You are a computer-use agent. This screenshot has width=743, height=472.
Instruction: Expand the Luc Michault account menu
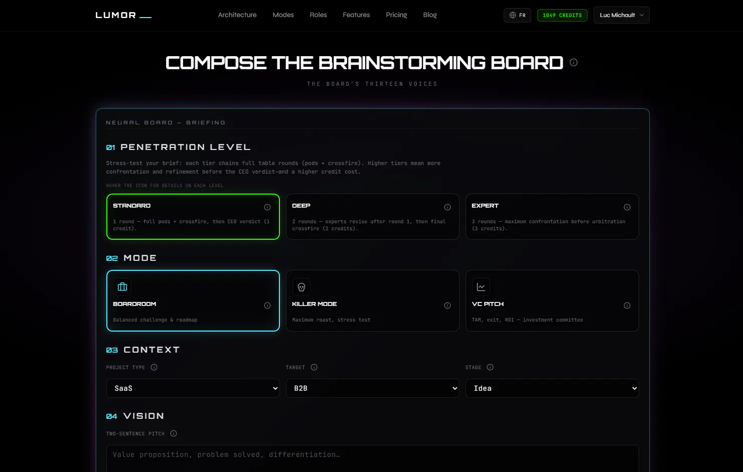[622, 15]
